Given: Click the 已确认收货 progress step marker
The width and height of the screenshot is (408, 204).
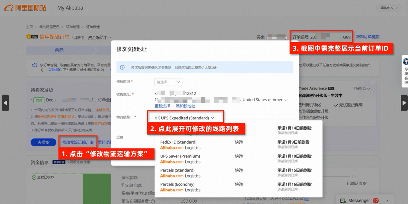Looking at the screenshot, I should pyautogui.click(x=354, y=177).
